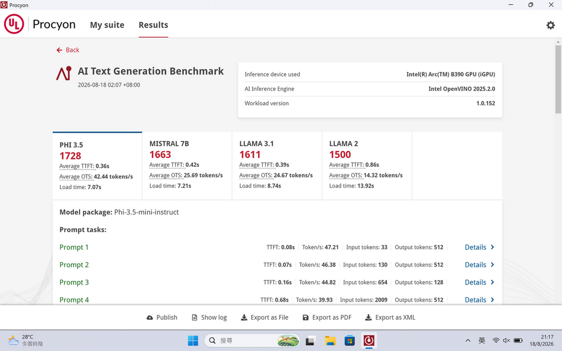Click the UL logo icon

click(14, 24)
